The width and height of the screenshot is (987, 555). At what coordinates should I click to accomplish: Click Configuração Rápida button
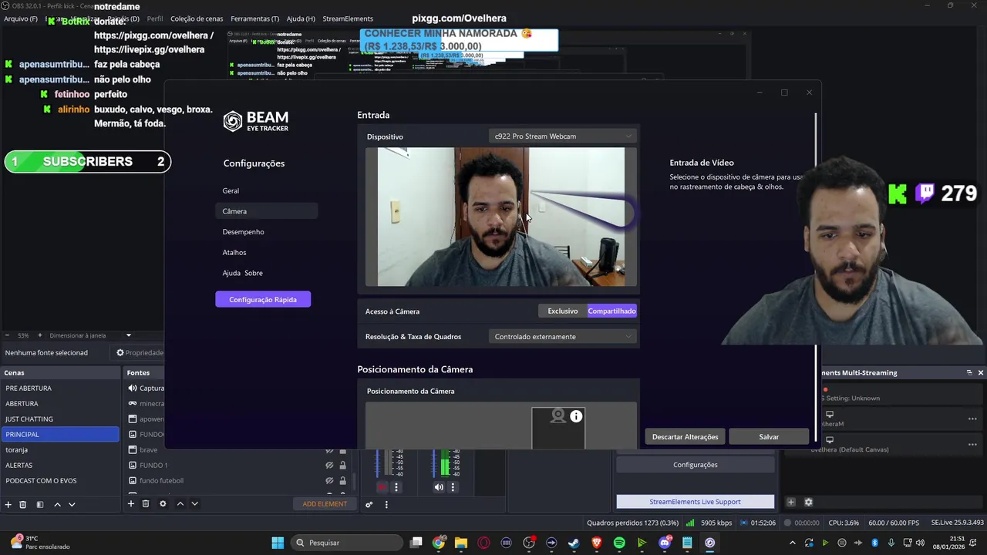pos(263,299)
